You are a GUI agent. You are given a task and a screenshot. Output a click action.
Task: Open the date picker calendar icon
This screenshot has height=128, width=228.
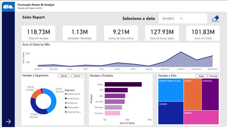coord(181,18)
